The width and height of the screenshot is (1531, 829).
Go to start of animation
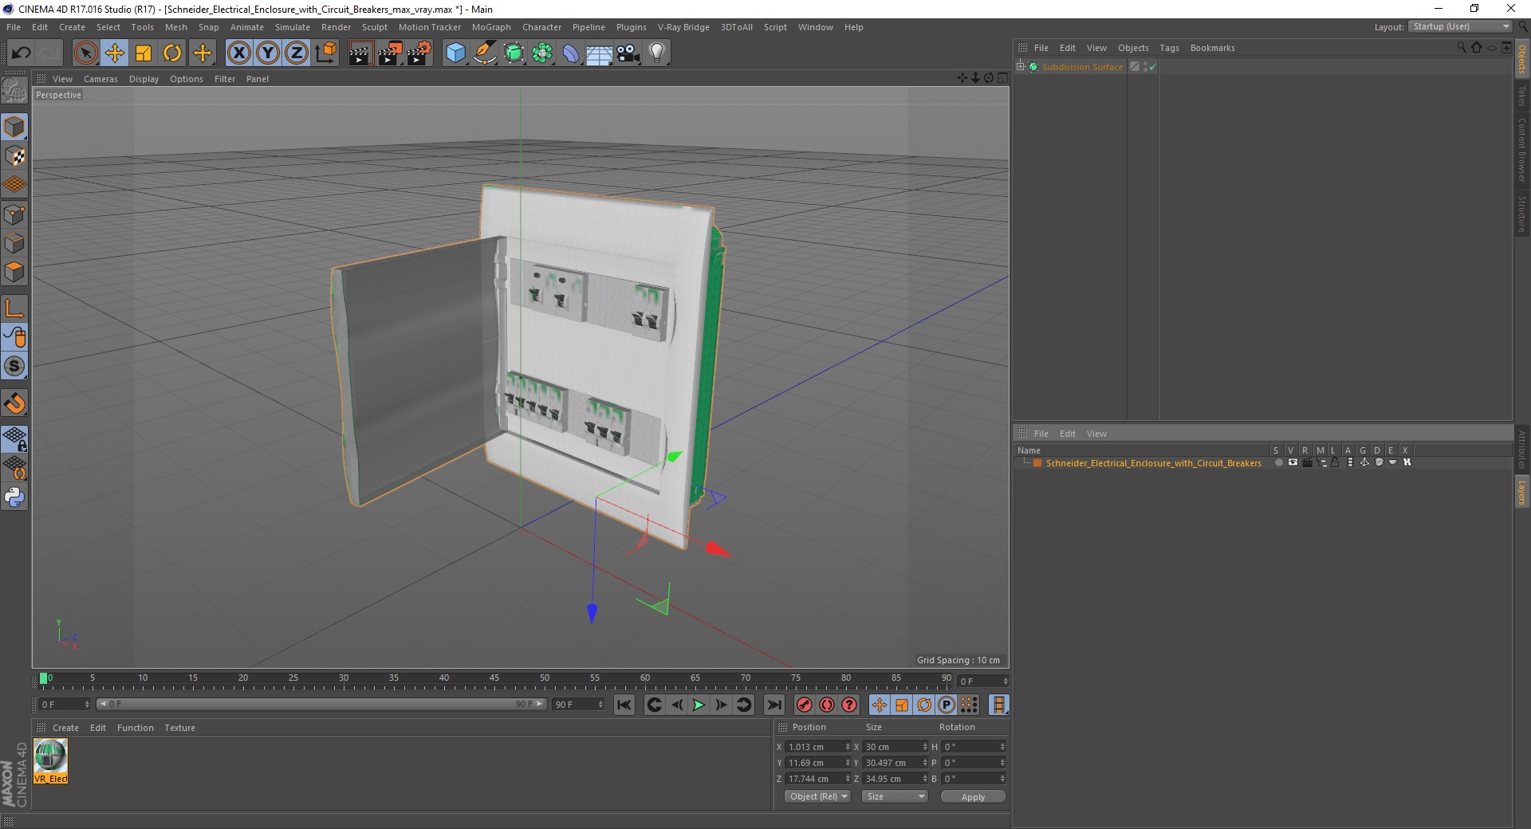624,705
